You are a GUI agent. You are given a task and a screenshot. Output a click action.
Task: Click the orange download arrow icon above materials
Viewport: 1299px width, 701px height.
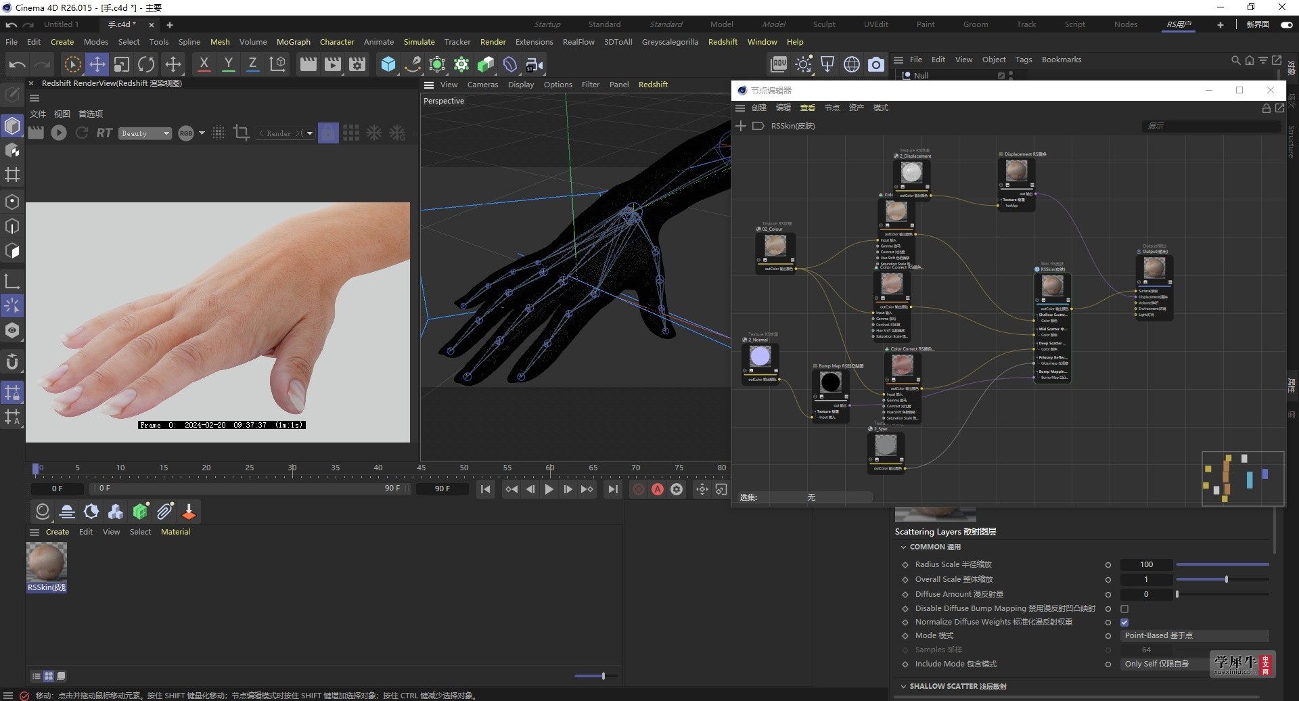189,512
